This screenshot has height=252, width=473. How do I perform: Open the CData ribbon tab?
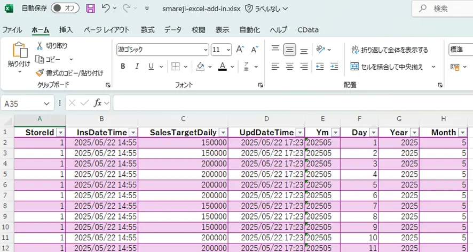(x=308, y=30)
